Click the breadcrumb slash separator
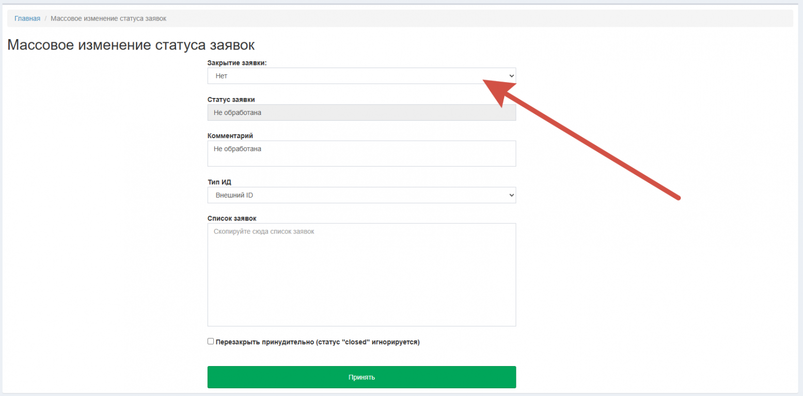The height and width of the screenshot is (396, 803). coord(45,19)
